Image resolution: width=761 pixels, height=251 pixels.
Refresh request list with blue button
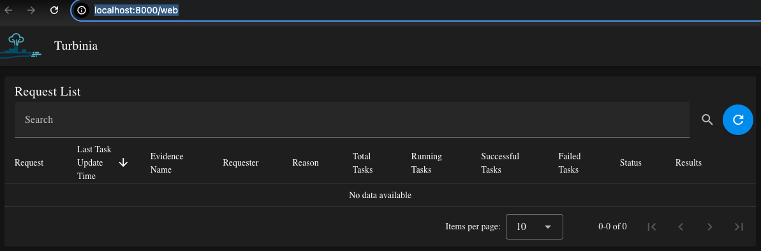(x=737, y=120)
